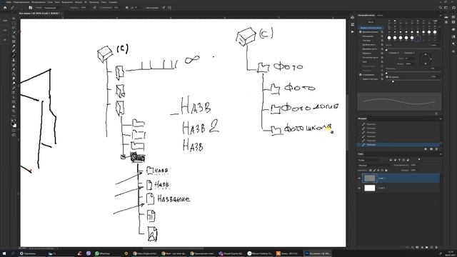
Task: Lock image pixels brush icon in Layers panel
Action: pos(374,170)
